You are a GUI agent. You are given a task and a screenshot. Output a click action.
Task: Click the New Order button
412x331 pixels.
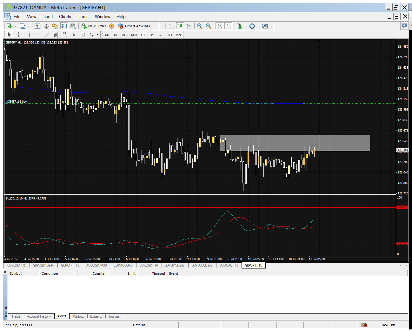pyautogui.click(x=94, y=26)
